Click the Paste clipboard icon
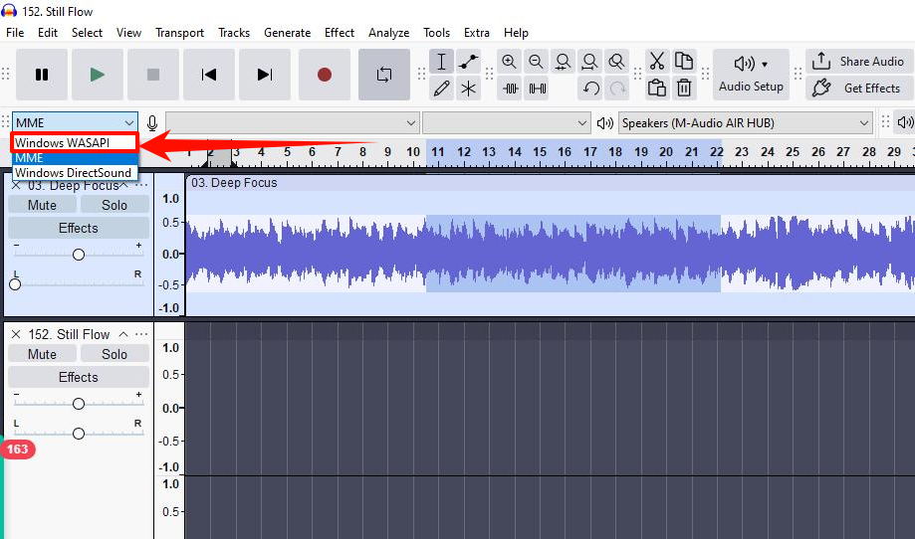This screenshot has height=539, width=915. (656, 89)
